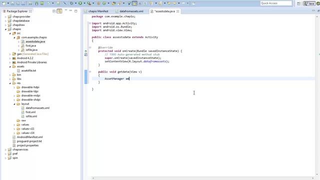The image size is (320, 180).
Task: Click the editor horizontal scrollbar left arrow
Action: coord(93,178)
